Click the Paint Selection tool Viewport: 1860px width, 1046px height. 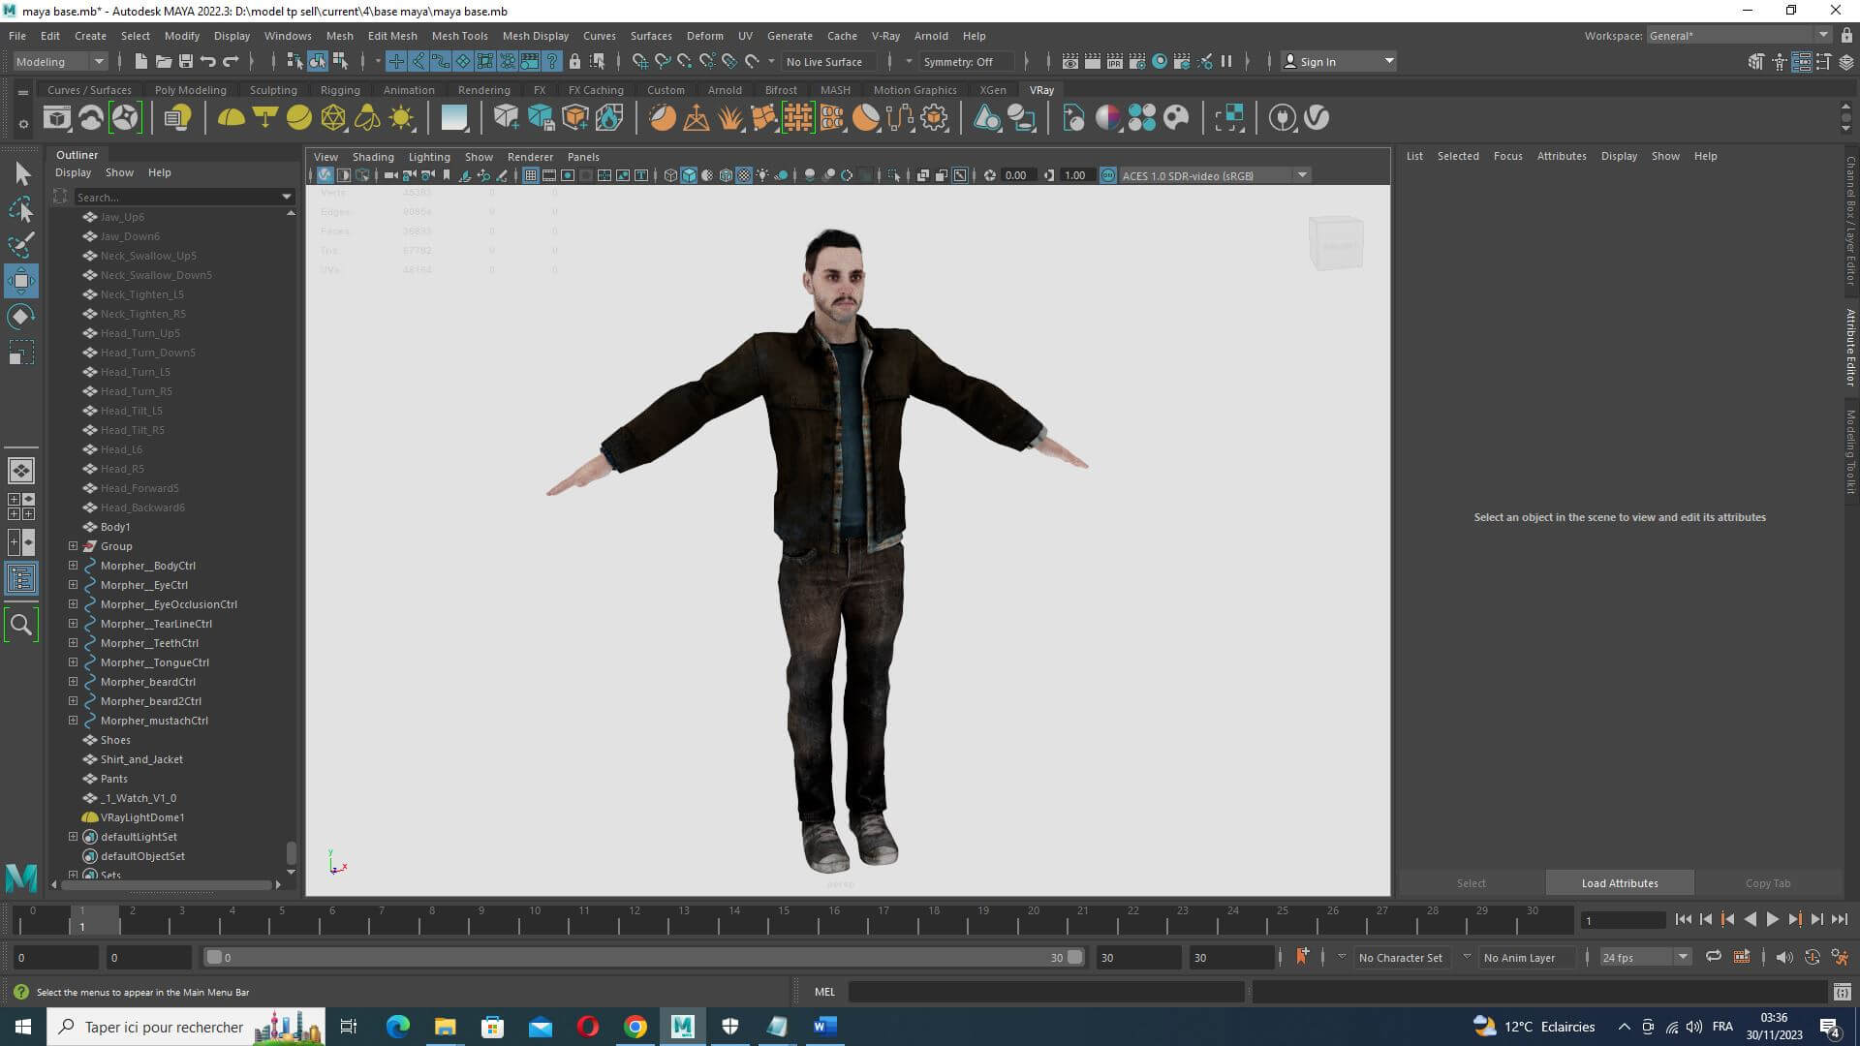21,245
